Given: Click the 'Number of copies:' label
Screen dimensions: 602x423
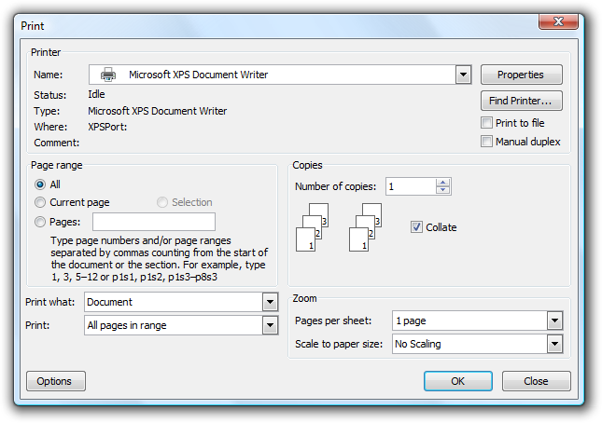Looking at the screenshot, I should click(336, 186).
